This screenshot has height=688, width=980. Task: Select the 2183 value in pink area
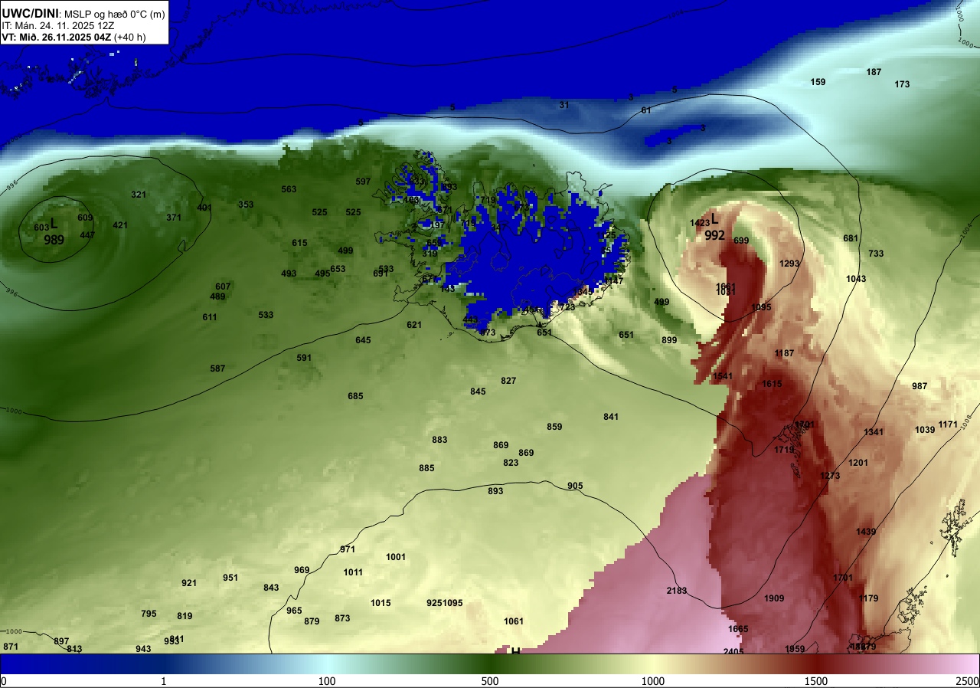point(677,591)
